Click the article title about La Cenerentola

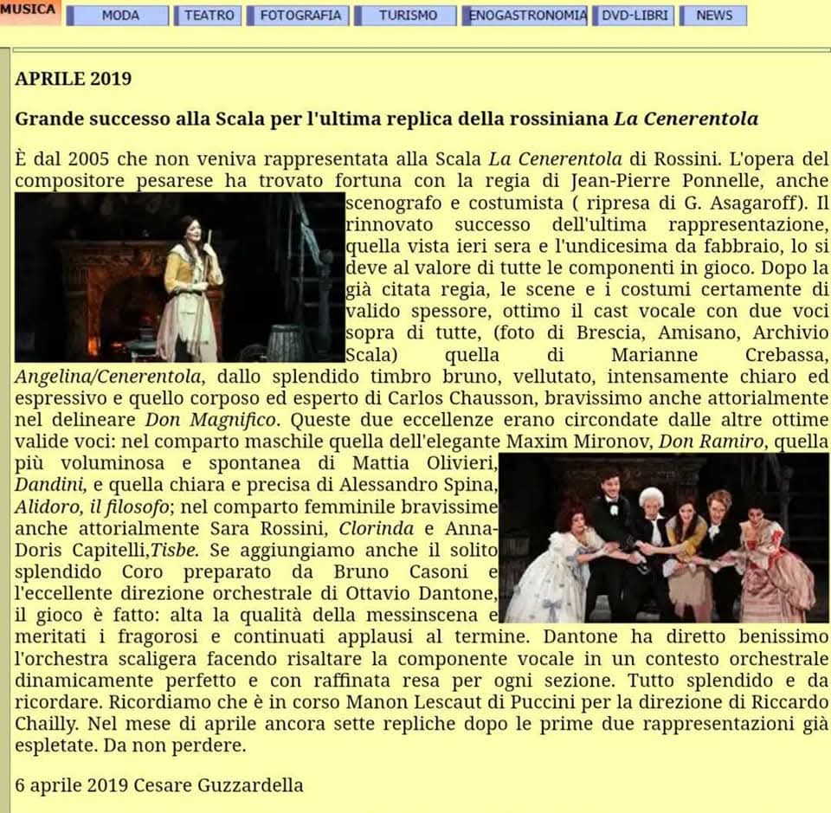click(386, 119)
